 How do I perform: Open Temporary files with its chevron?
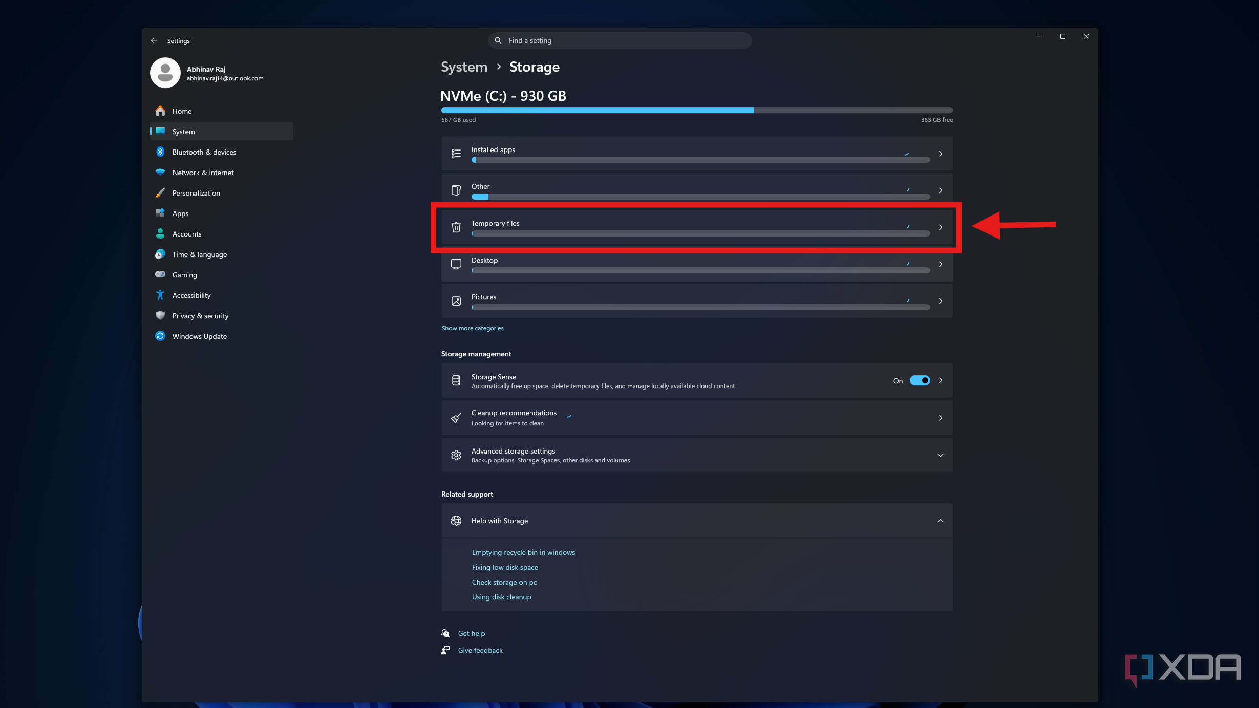click(x=941, y=227)
